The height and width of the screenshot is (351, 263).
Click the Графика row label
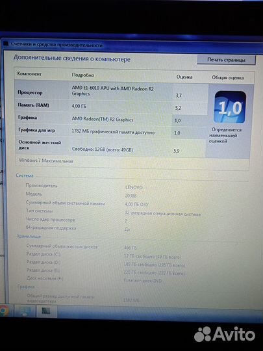(x=27, y=118)
